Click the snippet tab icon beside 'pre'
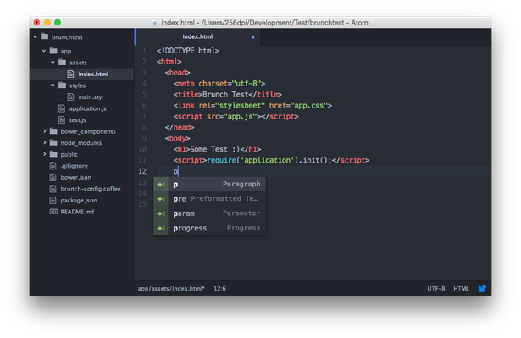Screen dimensions: 521x338 point(161,199)
